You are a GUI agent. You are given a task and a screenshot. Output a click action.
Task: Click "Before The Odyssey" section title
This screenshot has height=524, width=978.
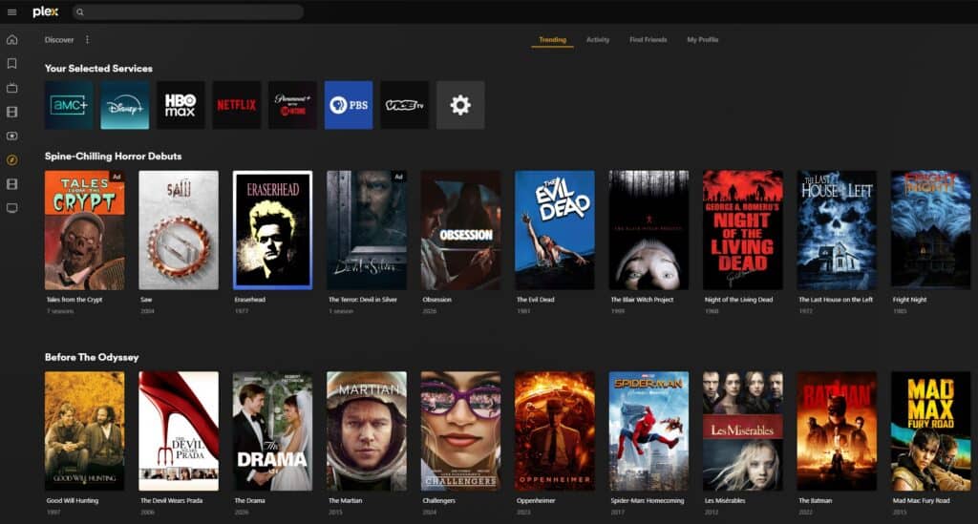pos(92,358)
